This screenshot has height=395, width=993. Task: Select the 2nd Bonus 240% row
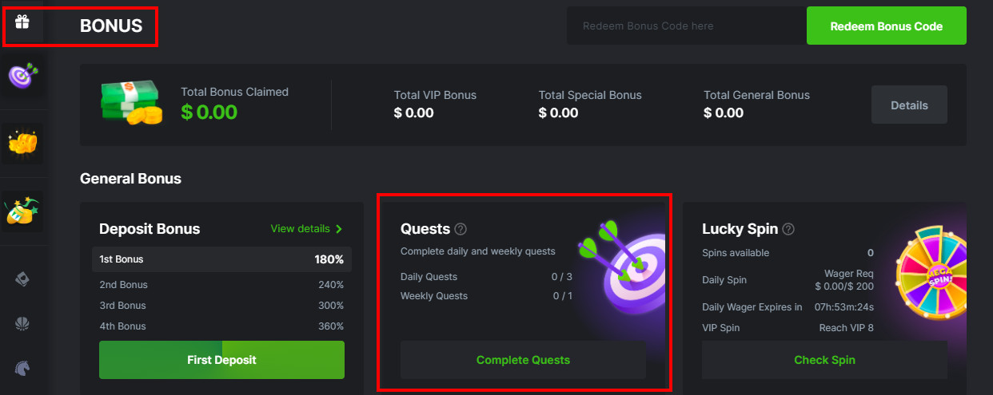tap(221, 285)
